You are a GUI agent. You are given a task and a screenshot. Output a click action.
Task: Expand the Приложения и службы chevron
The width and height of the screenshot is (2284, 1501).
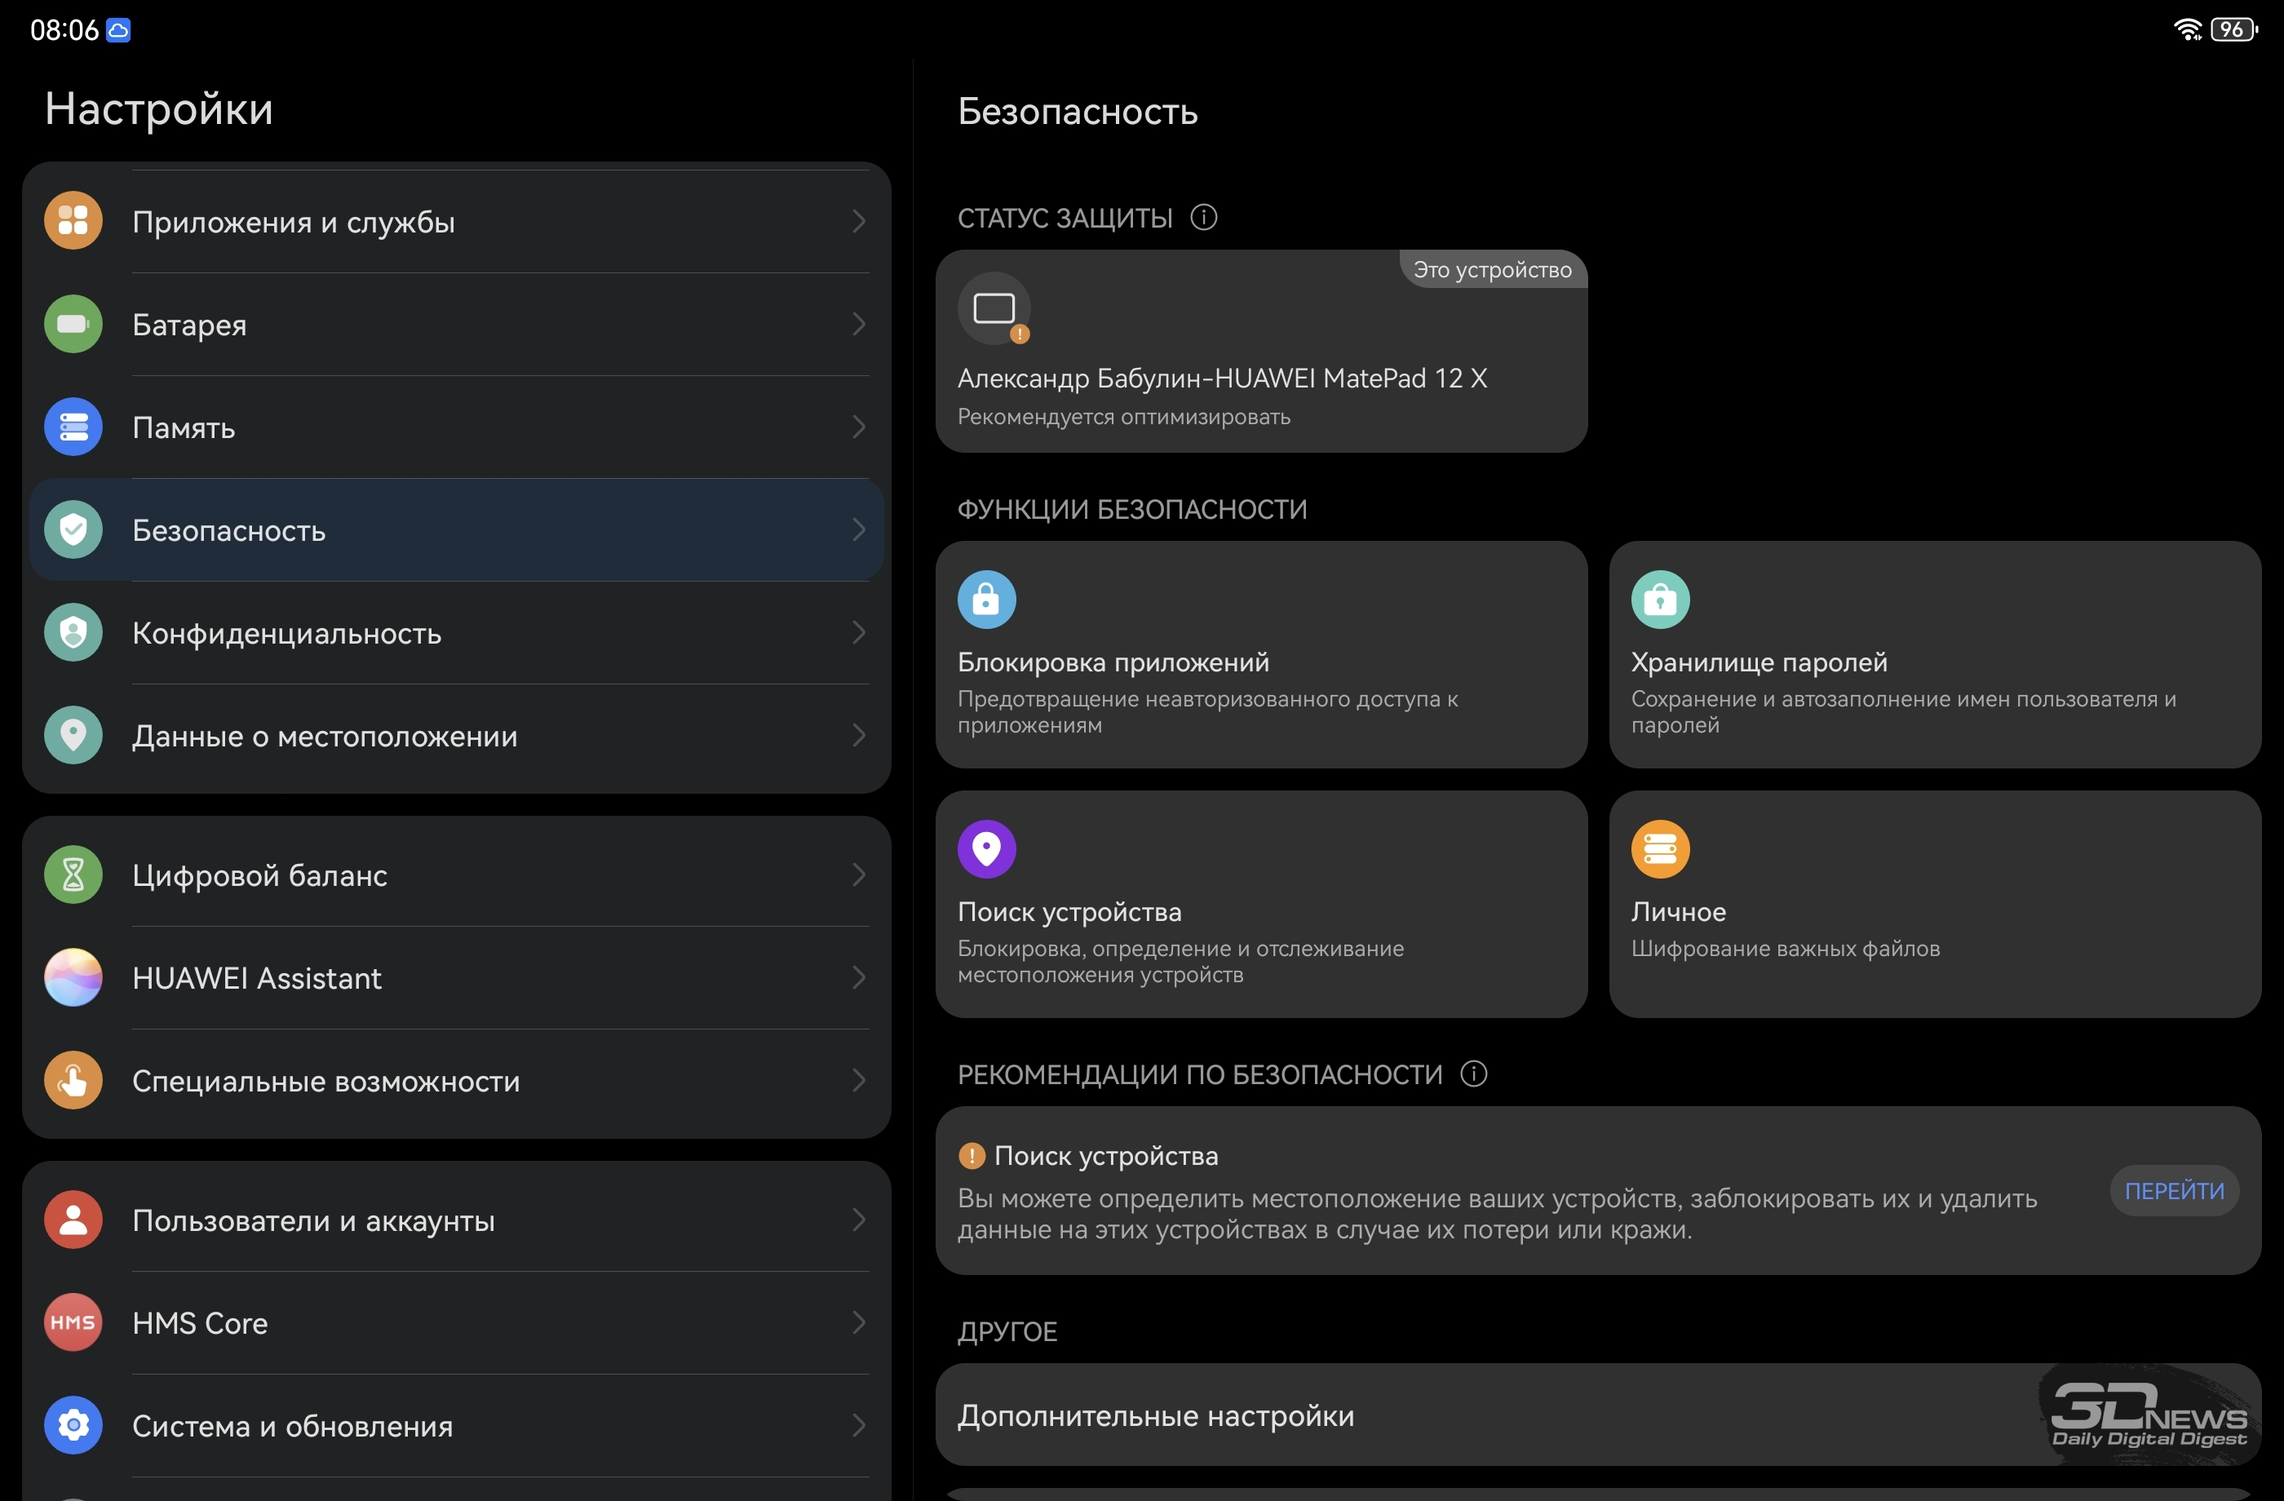(x=858, y=222)
